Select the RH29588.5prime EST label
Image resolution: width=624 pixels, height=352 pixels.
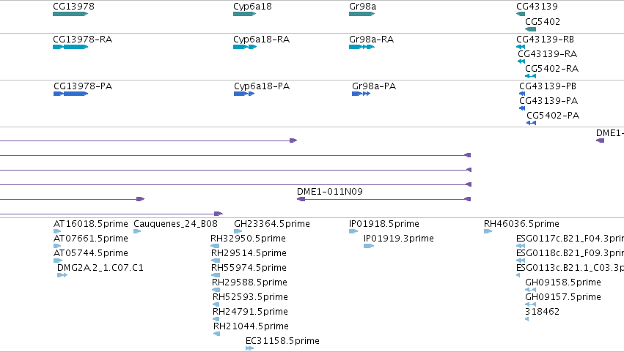tap(249, 282)
